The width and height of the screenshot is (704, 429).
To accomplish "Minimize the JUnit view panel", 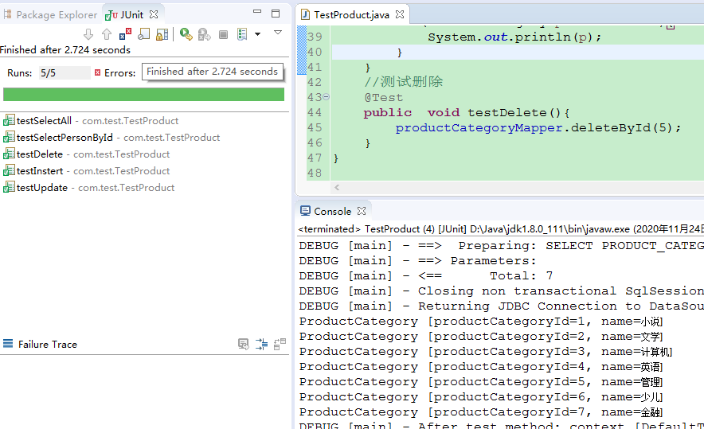I will pos(257,12).
